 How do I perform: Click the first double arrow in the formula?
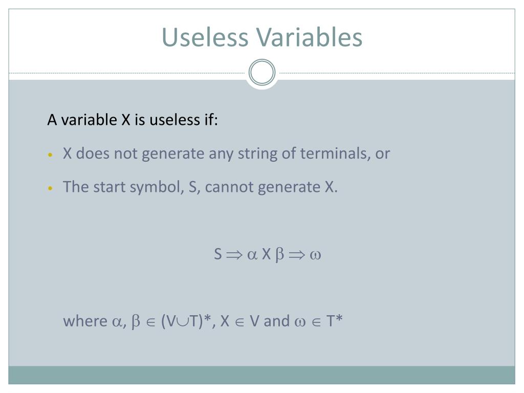tap(234, 255)
